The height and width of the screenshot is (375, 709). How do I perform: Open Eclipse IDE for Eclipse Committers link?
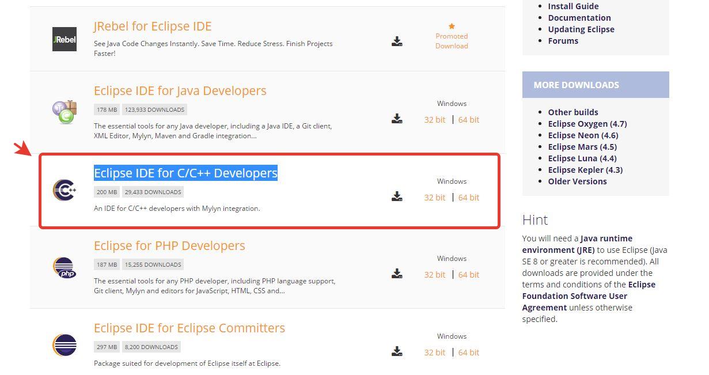pyautogui.click(x=189, y=328)
